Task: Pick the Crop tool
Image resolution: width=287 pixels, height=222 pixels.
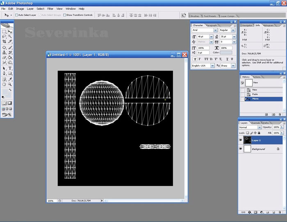Action: tap(4, 41)
